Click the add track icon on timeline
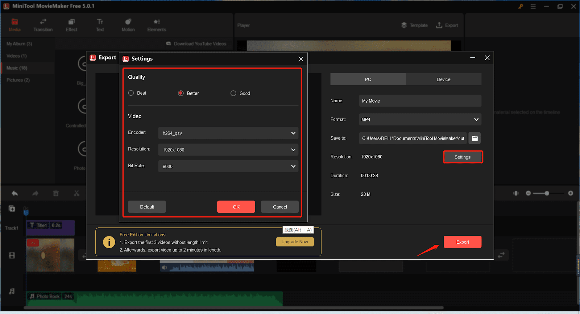The height and width of the screenshot is (314, 580). pos(12,208)
